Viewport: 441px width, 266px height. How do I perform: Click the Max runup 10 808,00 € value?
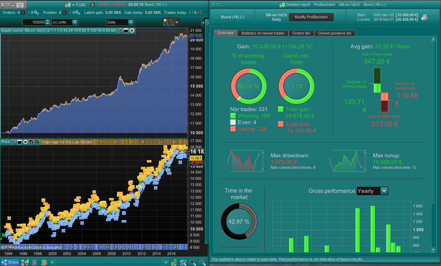[x=387, y=162]
